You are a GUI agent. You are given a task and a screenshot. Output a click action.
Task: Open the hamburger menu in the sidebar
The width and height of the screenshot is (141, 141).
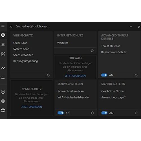pyautogui.click(x=3, y=26)
